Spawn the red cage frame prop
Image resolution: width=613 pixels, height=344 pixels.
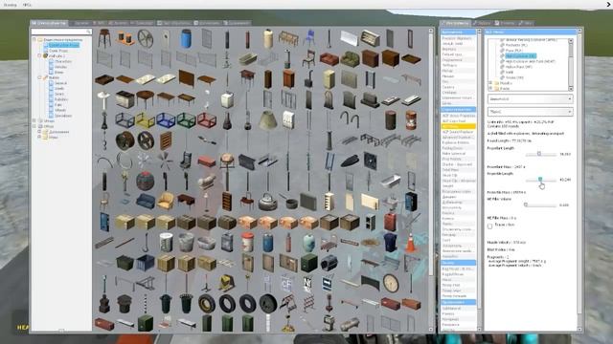[x=207, y=120]
